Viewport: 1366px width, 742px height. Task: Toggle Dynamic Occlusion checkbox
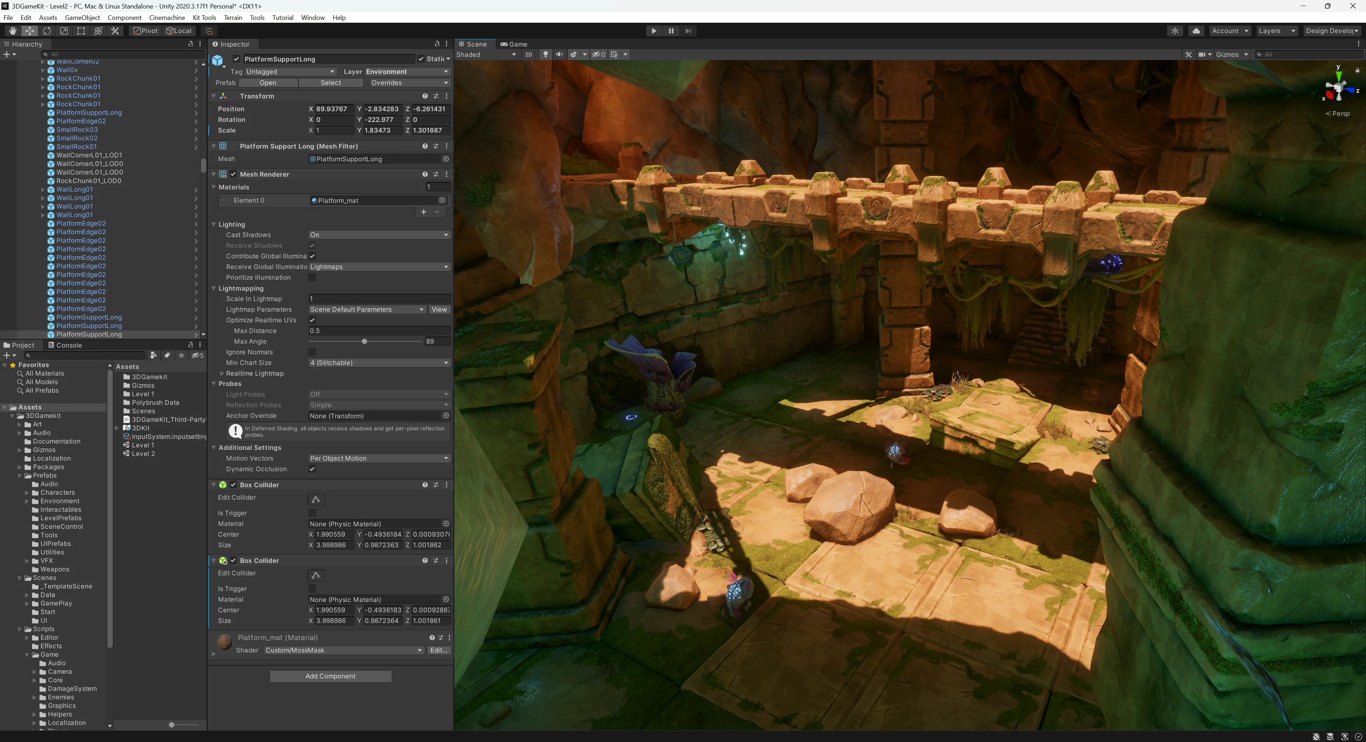coord(312,469)
